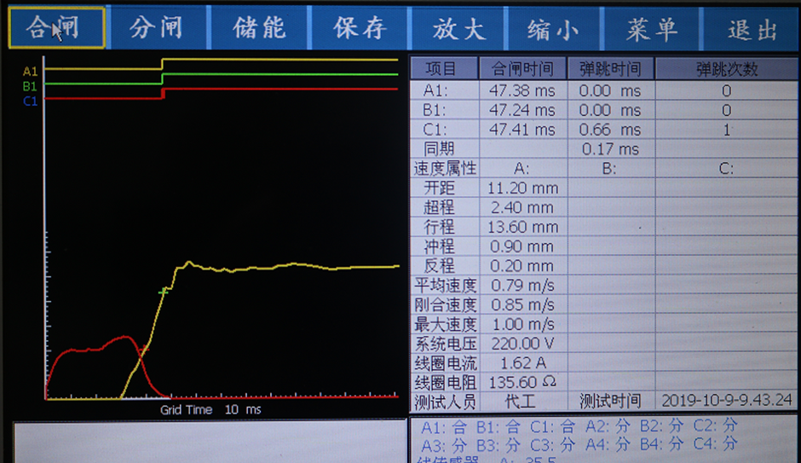Click the green cross marker on yellow curve
The image size is (801, 463).
164,292
